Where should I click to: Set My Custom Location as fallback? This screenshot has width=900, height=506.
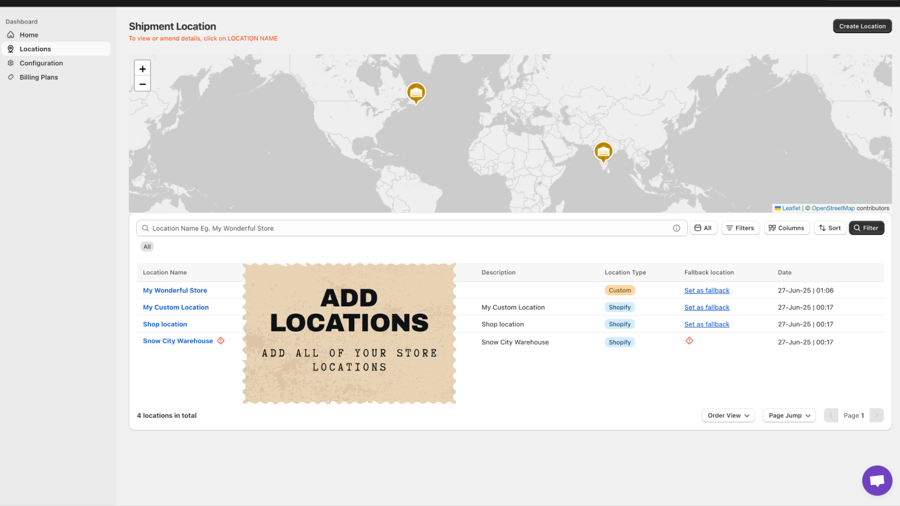707,308
